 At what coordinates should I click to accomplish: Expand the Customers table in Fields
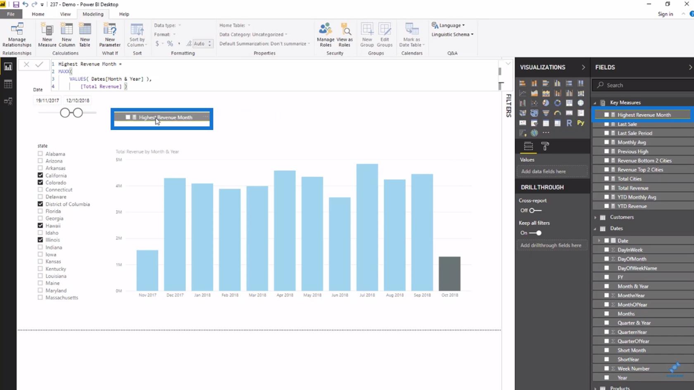click(x=595, y=217)
